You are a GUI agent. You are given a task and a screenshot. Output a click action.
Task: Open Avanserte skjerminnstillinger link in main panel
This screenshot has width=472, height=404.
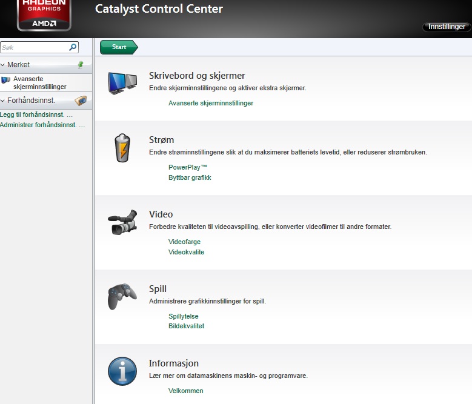[211, 103]
